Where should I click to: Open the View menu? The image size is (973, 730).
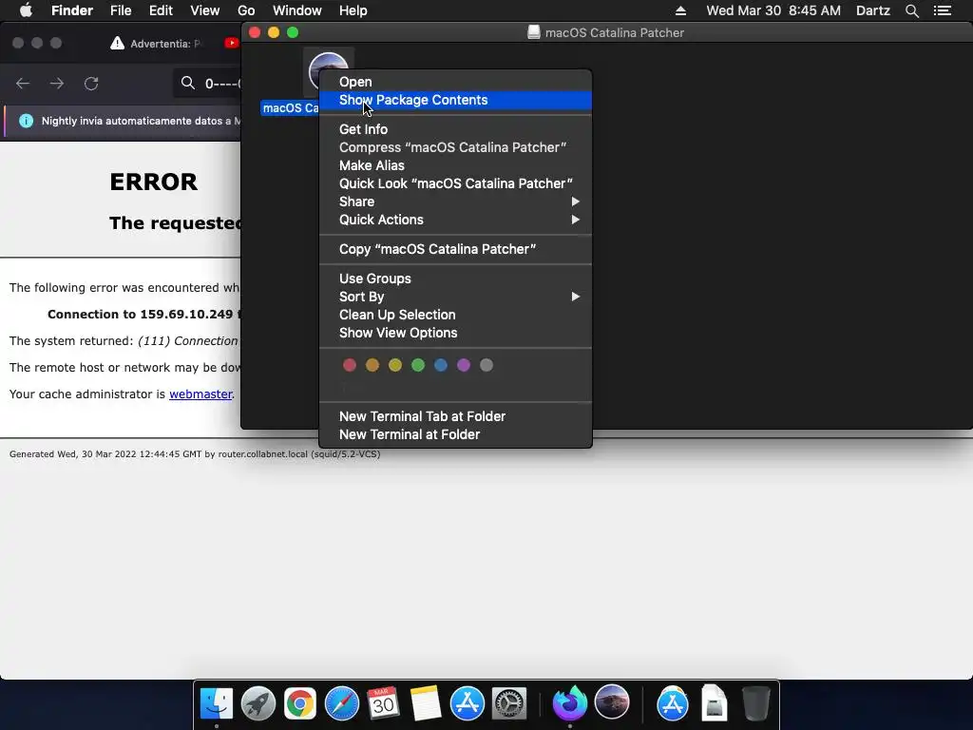coord(205,10)
